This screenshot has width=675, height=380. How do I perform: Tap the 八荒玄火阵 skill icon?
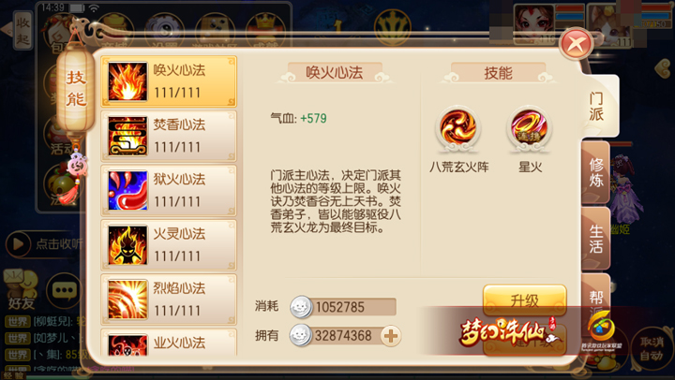(x=458, y=128)
